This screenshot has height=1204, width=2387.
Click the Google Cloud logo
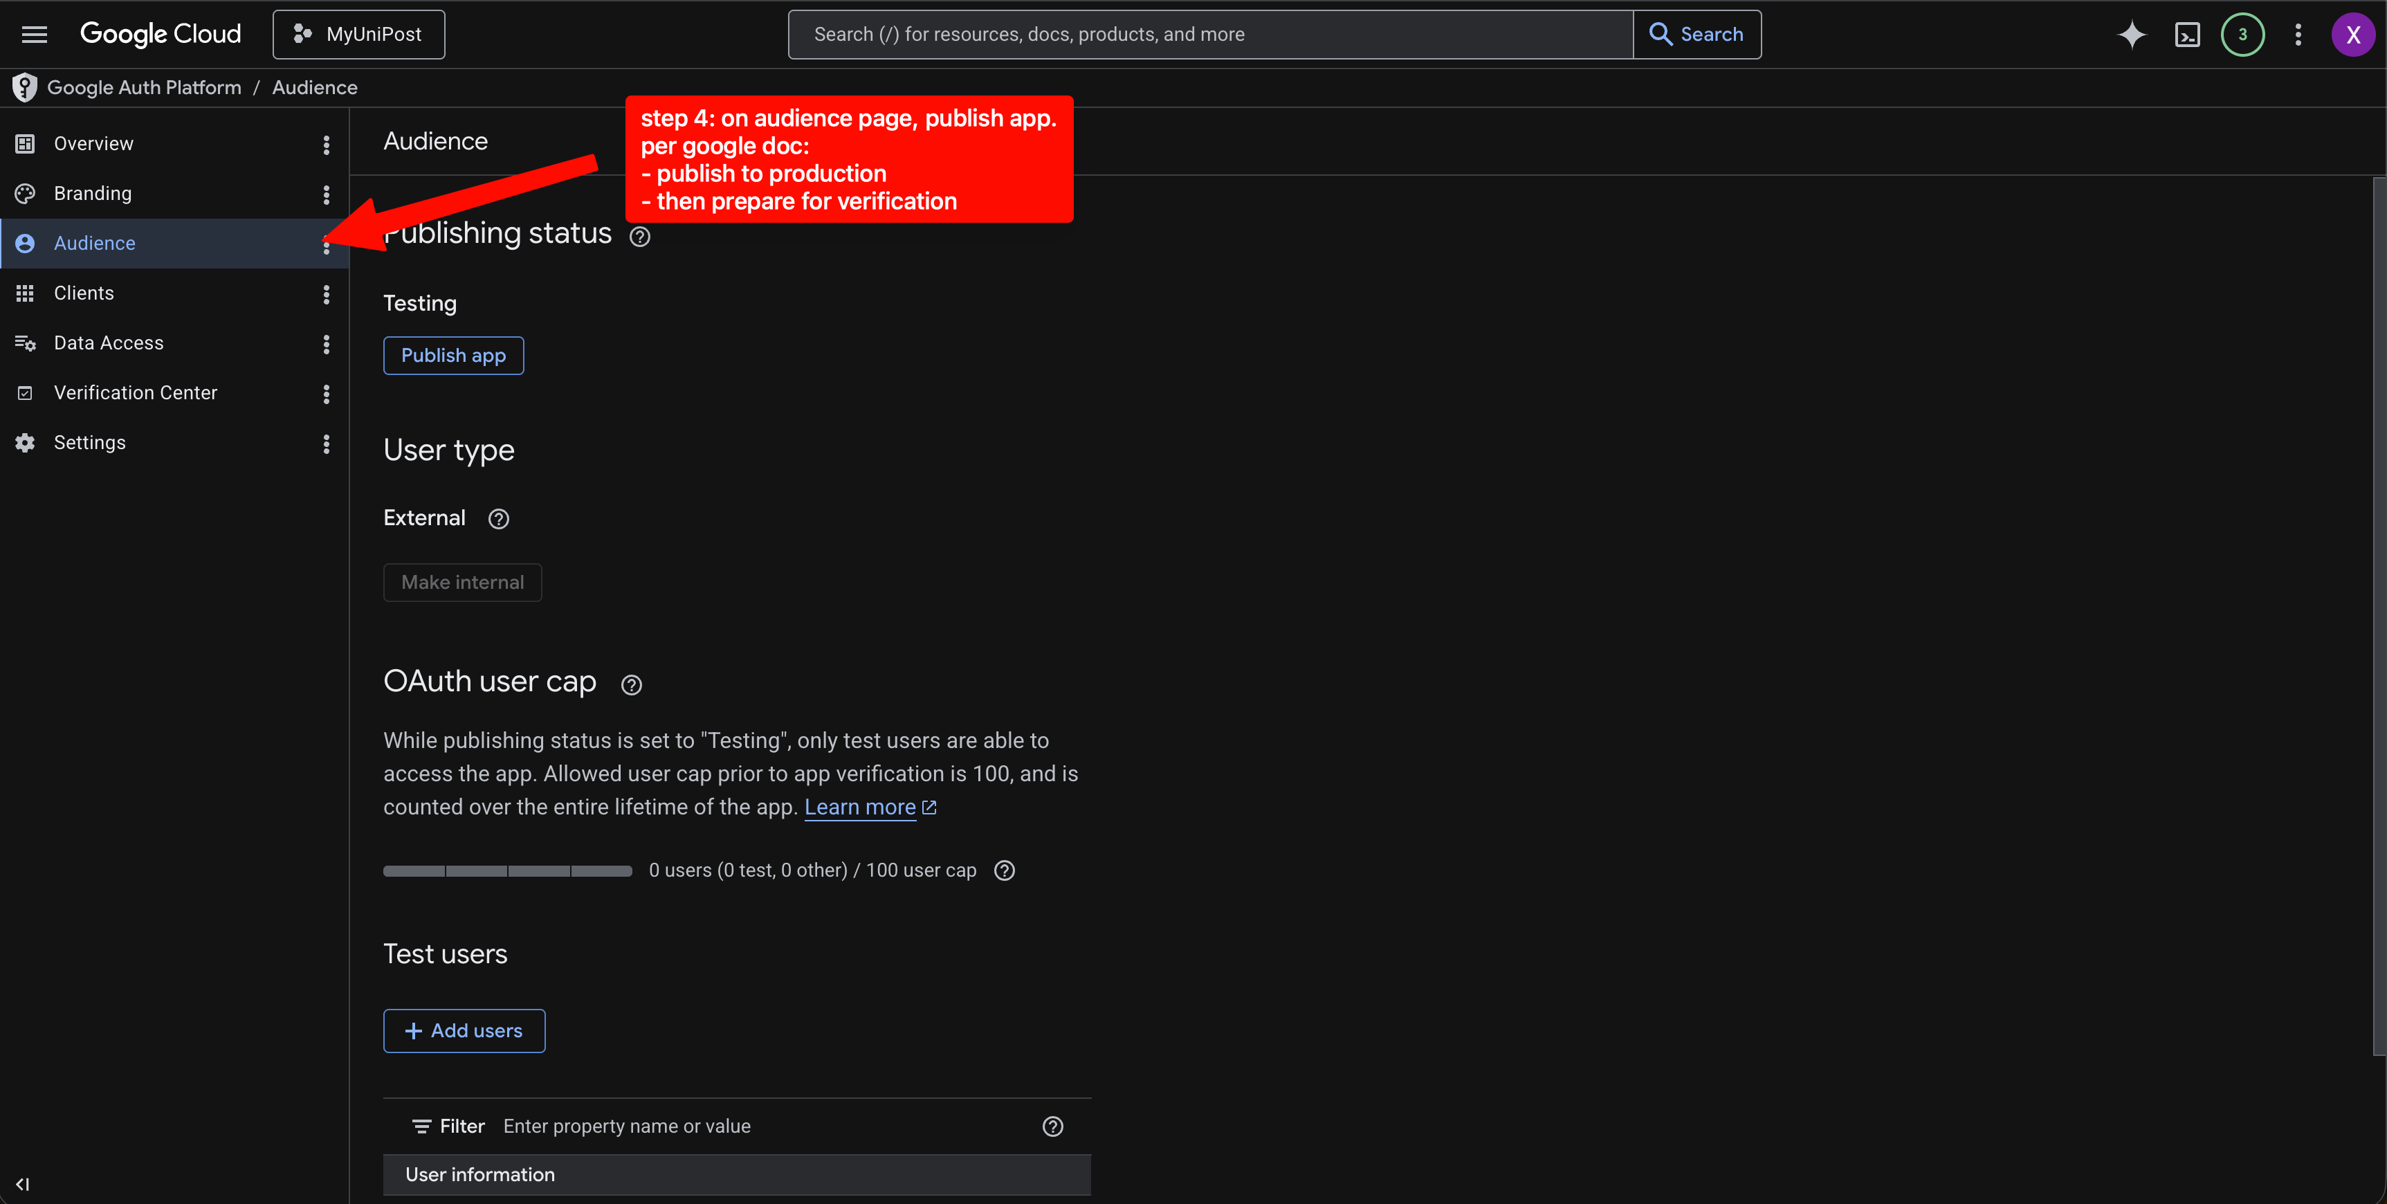[161, 35]
